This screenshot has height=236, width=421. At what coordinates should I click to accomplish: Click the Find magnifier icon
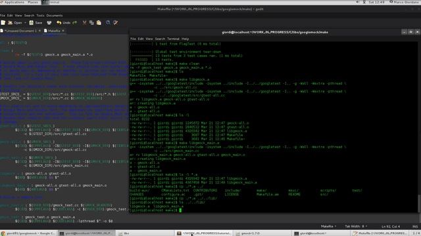tap(108, 23)
